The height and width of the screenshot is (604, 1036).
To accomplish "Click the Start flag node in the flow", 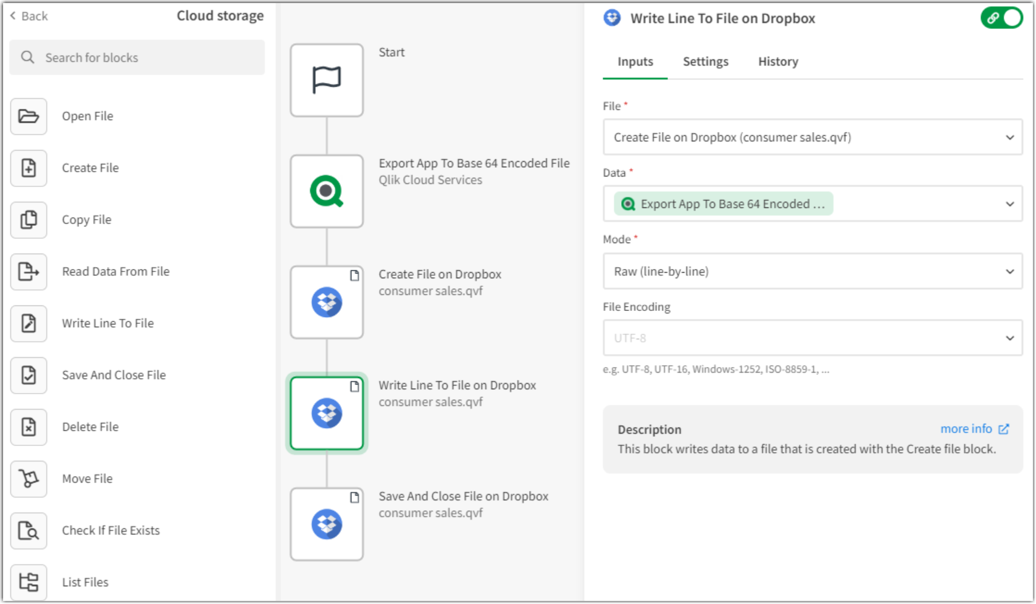I will pos(327,80).
